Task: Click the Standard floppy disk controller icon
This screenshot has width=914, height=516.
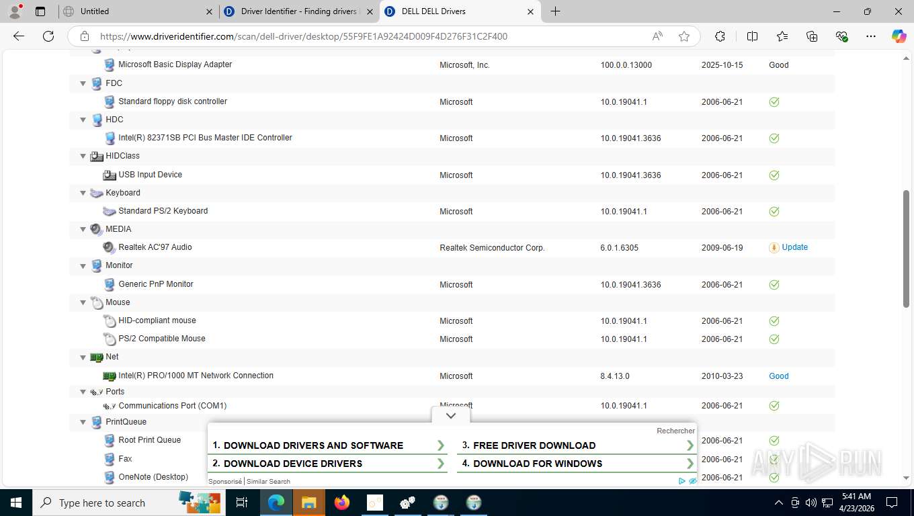Action: tap(110, 101)
